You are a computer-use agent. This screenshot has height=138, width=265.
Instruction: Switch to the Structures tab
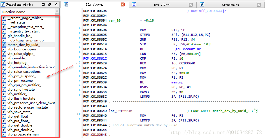pyautogui.click(x=230, y=5)
